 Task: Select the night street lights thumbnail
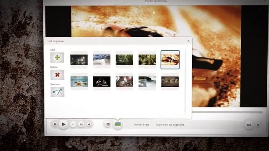79,60
